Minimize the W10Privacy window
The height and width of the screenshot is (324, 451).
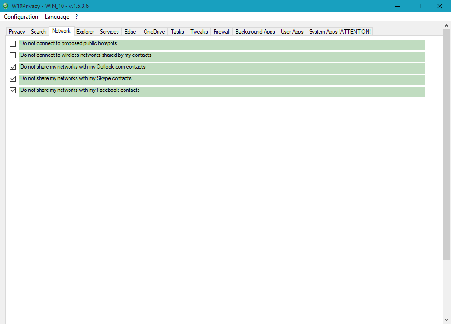tap(397, 6)
